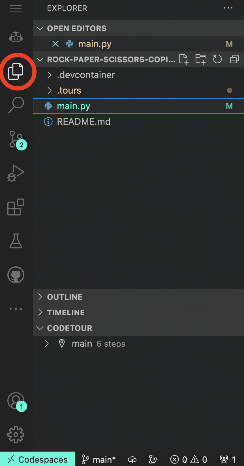Open the Live Share collaboration icon
Screen dimensions: 244x466
tap(16, 37)
